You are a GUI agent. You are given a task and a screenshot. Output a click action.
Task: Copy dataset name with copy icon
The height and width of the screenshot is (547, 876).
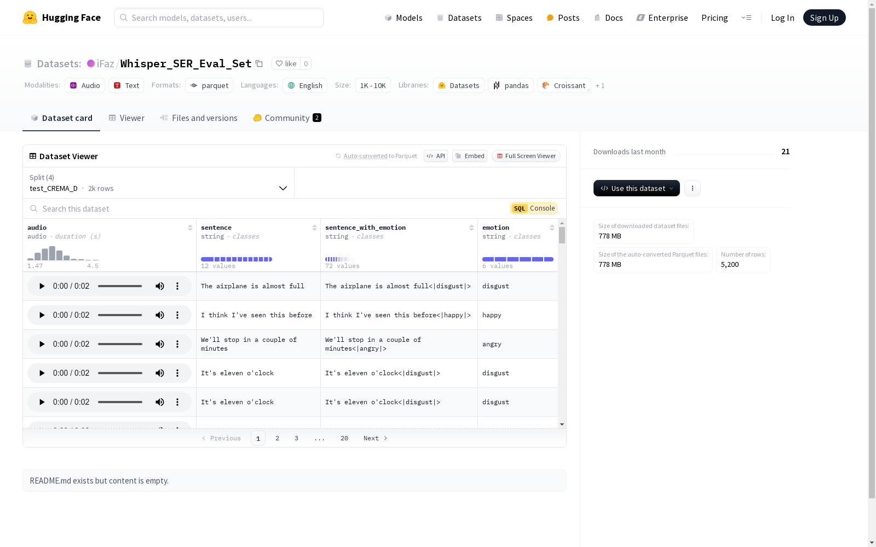pyautogui.click(x=260, y=63)
